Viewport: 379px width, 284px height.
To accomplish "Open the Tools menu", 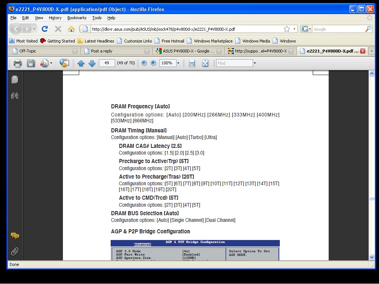I will pos(97,18).
